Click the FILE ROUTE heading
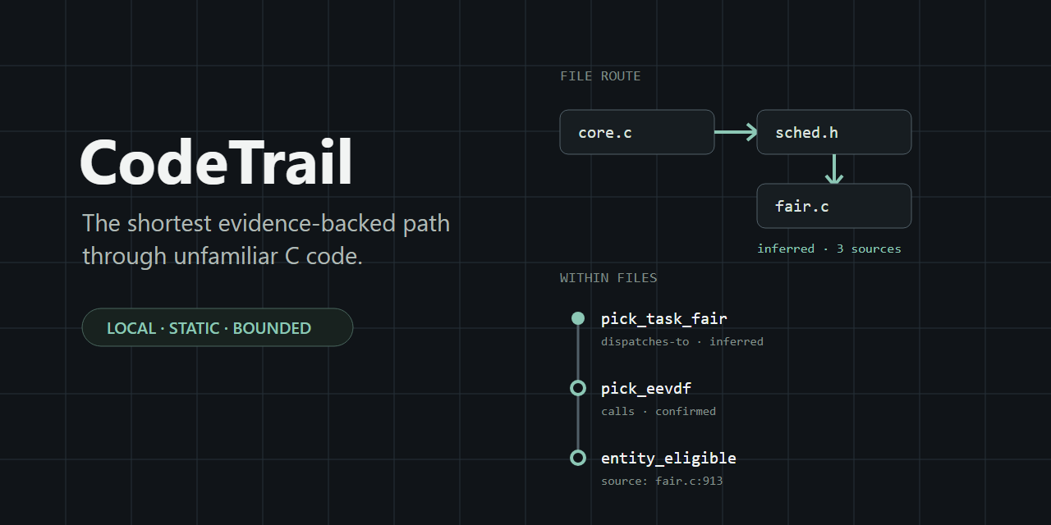Screen dimensions: 1051x525 (600, 76)
